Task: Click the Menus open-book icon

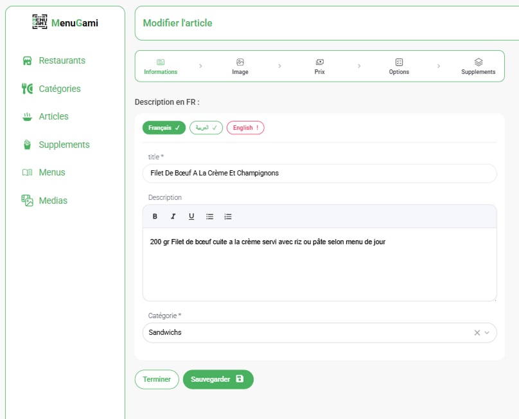Action: (27, 172)
